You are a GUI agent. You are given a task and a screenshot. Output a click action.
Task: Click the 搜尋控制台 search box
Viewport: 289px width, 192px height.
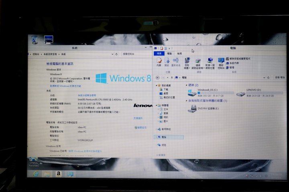(x=136, y=54)
